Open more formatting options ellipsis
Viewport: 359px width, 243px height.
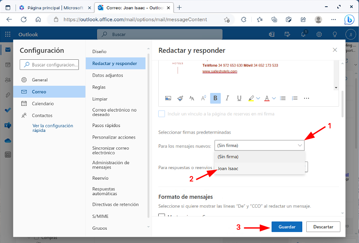tap(307, 98)
